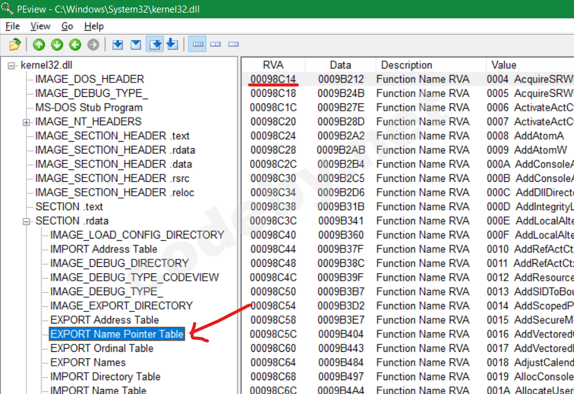Viewport: 574px width, 394px height.
Task: Click RVA cell 00098C30
Action: (x=273, y=178)
